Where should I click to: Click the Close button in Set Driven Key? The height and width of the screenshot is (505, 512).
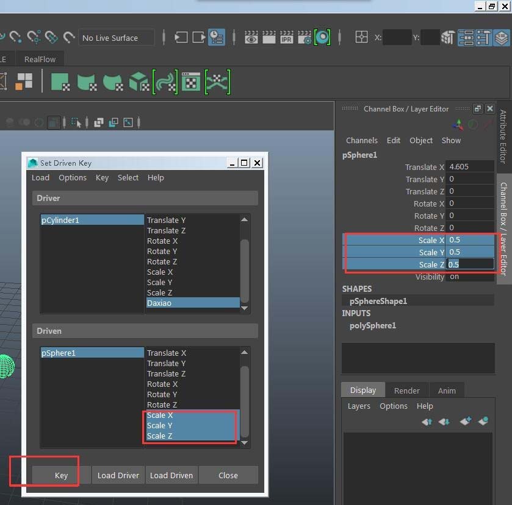coord(228,475)
